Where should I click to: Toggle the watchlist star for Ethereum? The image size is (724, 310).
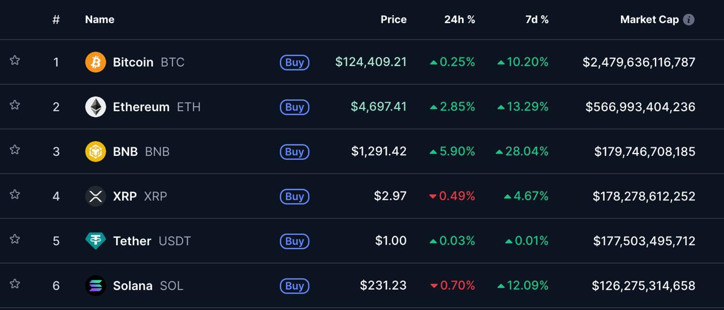(15, 104)
